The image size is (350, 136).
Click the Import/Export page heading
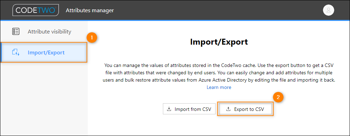click(219, 42)
